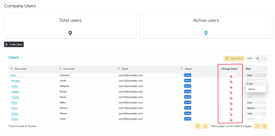This screenshot has width=275, height=136.
Task: Click change status icon for Alex Johnson
Action: [x=231, y=76]
